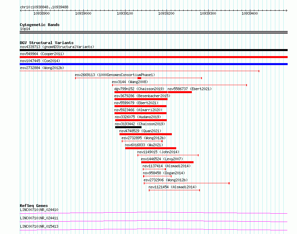
Task: Click the esv1446524 red variant bar
Action: [167, 162]
